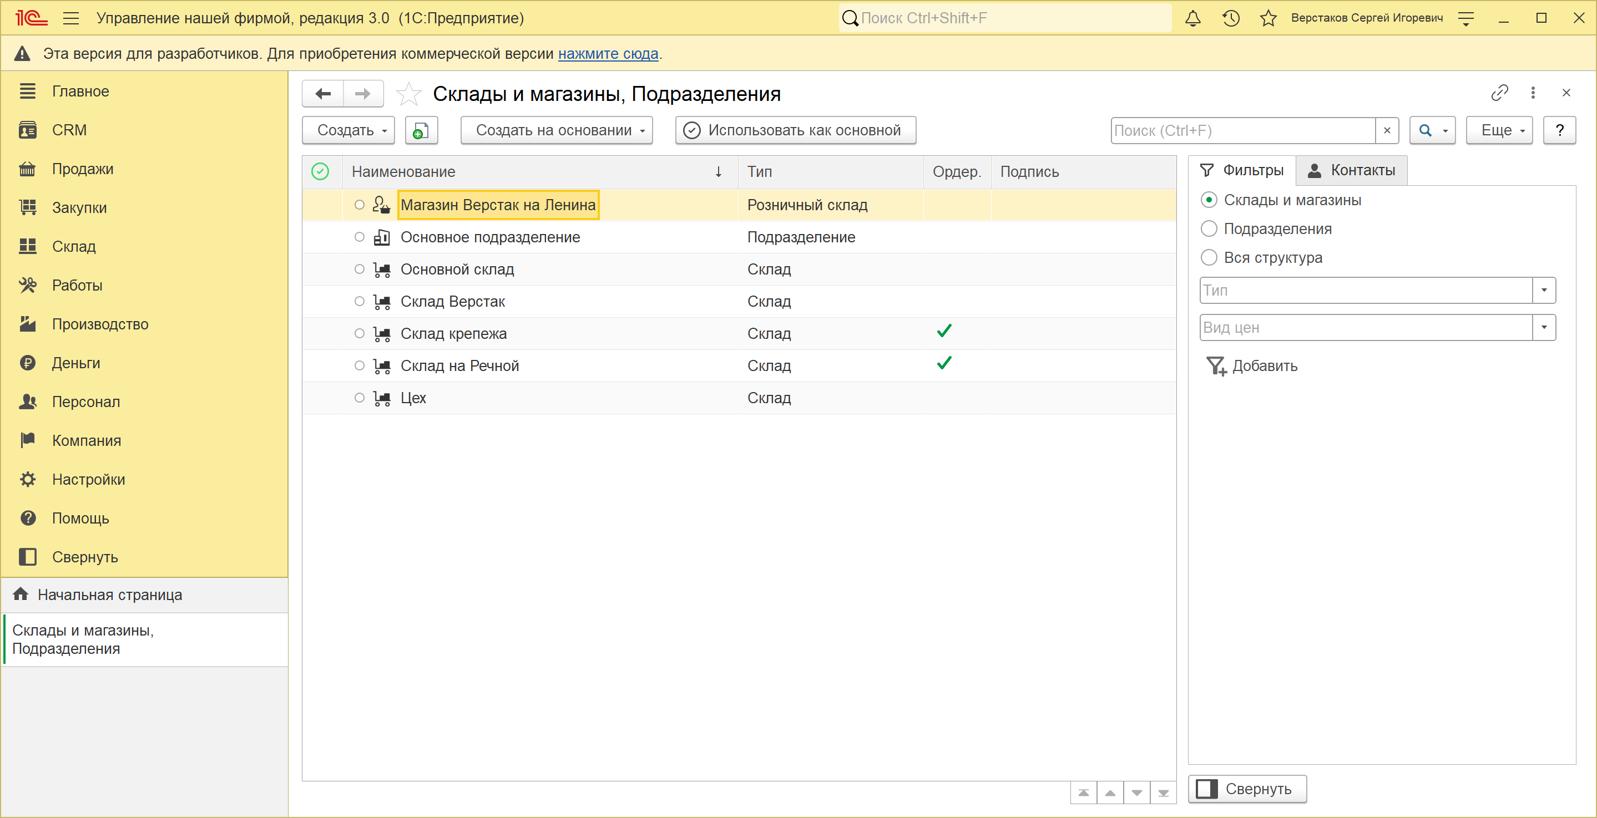Screen dimensions: 1597x818
Task: Click Добавить filter button
Action: click(x=1252, y=365)
